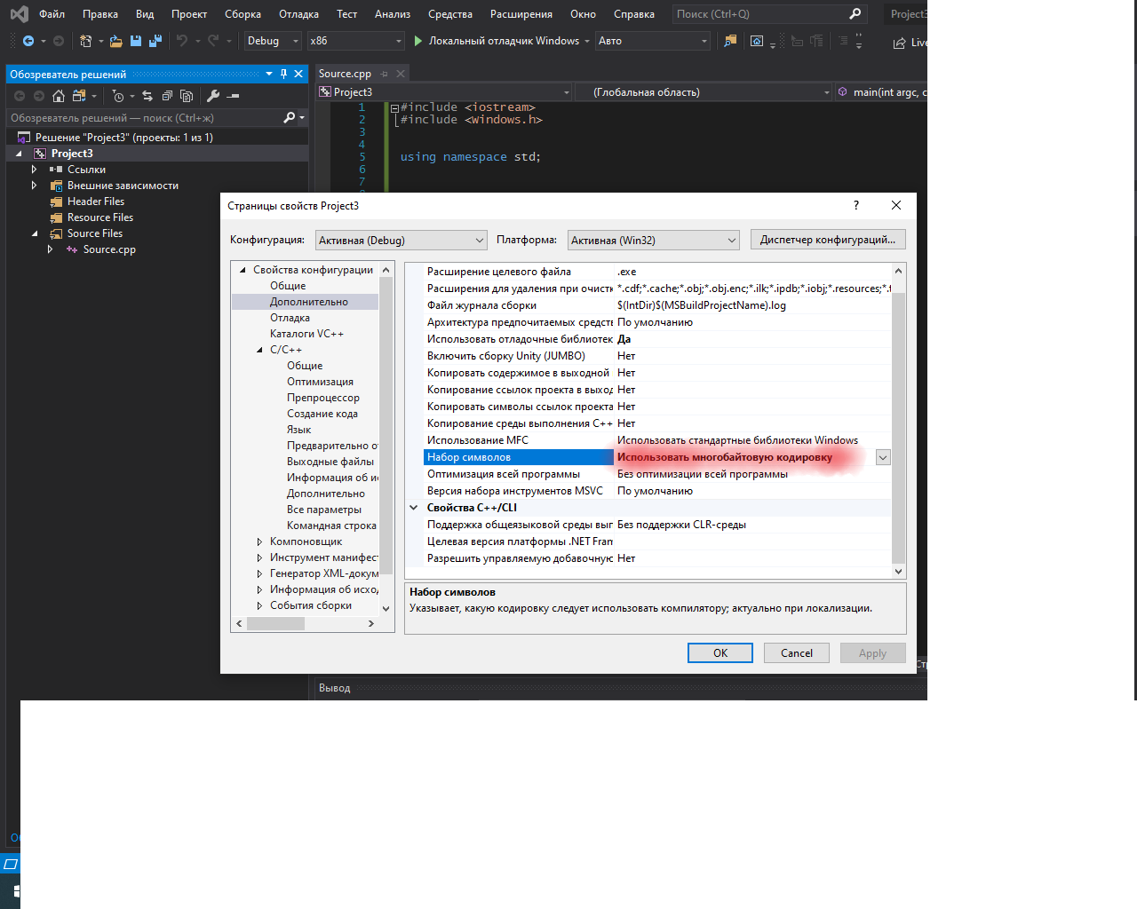Open the Сборка menu
Viewport: 1137px width, 909px height.
[243, 13]
